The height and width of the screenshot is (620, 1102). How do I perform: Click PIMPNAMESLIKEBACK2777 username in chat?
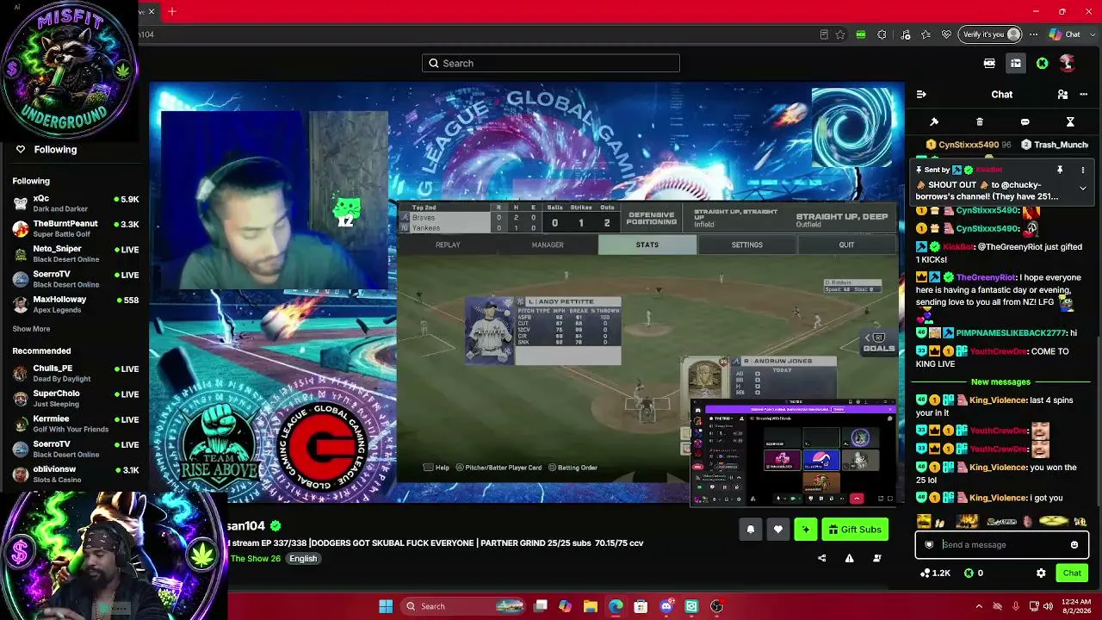point(1009,333)
